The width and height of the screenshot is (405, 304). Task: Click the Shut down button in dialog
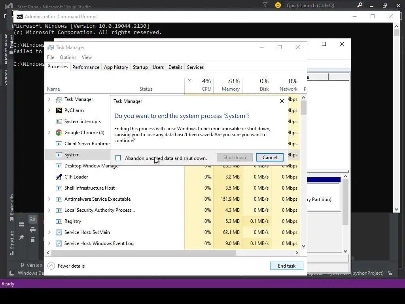[235, 158]
